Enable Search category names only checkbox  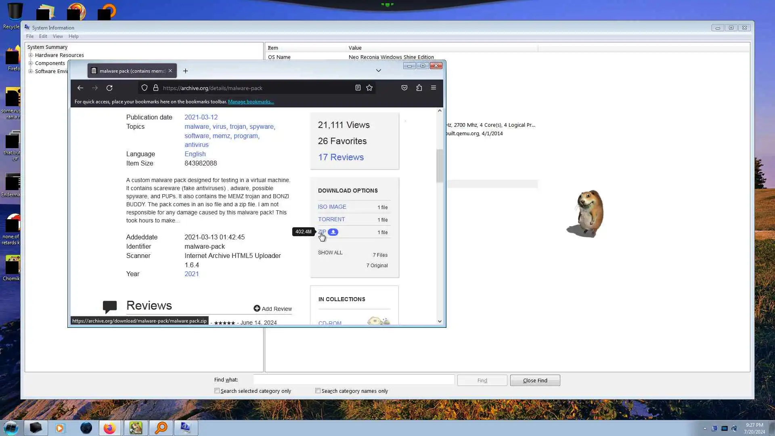pos(318,391)
